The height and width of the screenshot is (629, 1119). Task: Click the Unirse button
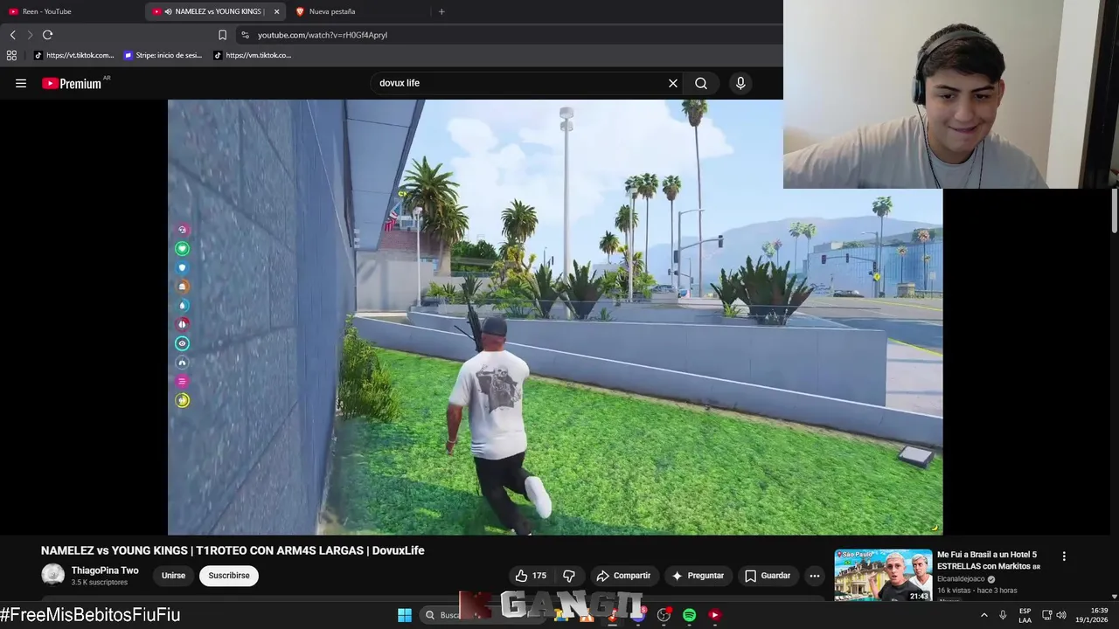pos(173,576)
